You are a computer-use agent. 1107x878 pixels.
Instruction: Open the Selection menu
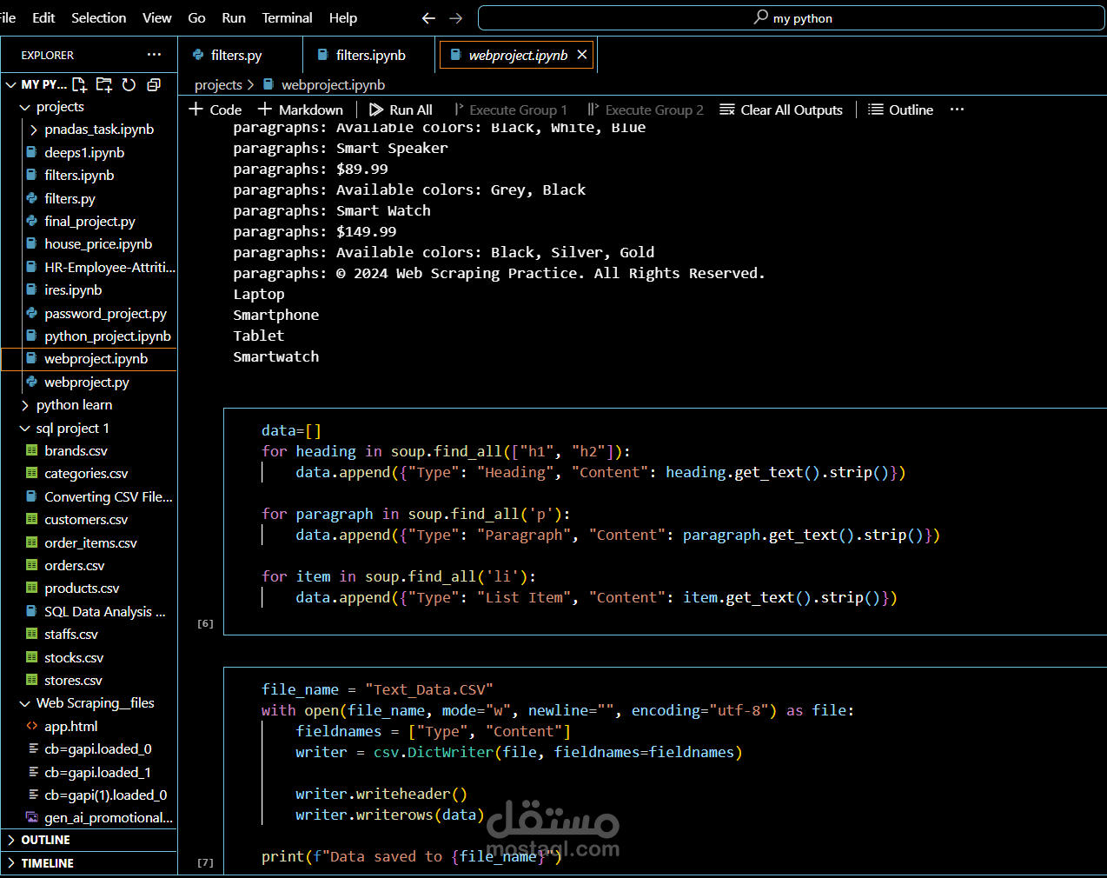click(98, 17)
